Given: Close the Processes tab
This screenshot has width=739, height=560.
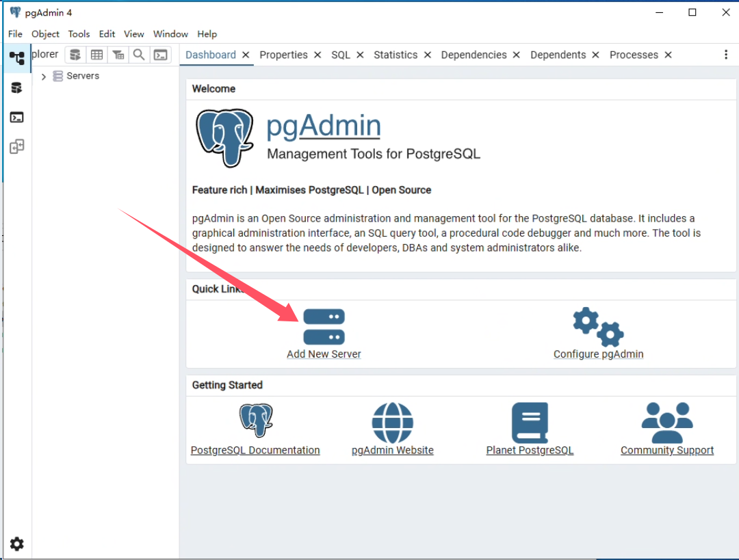Looking at the screenshot, I should (x=669, y=55).
